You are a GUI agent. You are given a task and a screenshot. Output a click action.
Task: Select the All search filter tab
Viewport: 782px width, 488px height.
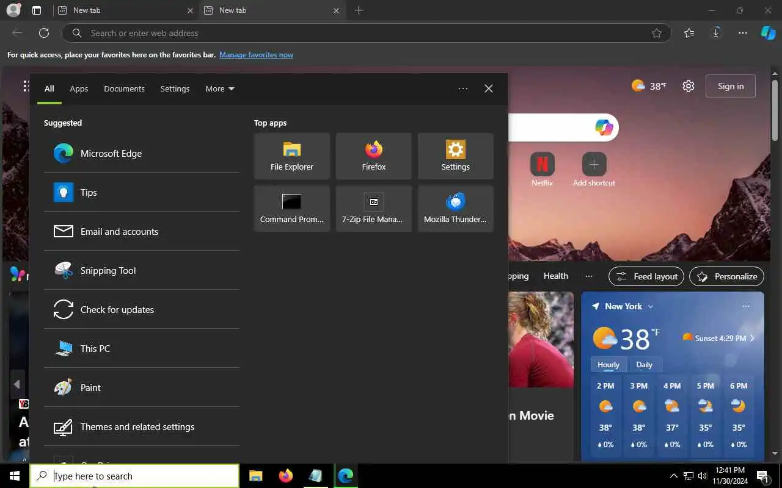(49, 88)
